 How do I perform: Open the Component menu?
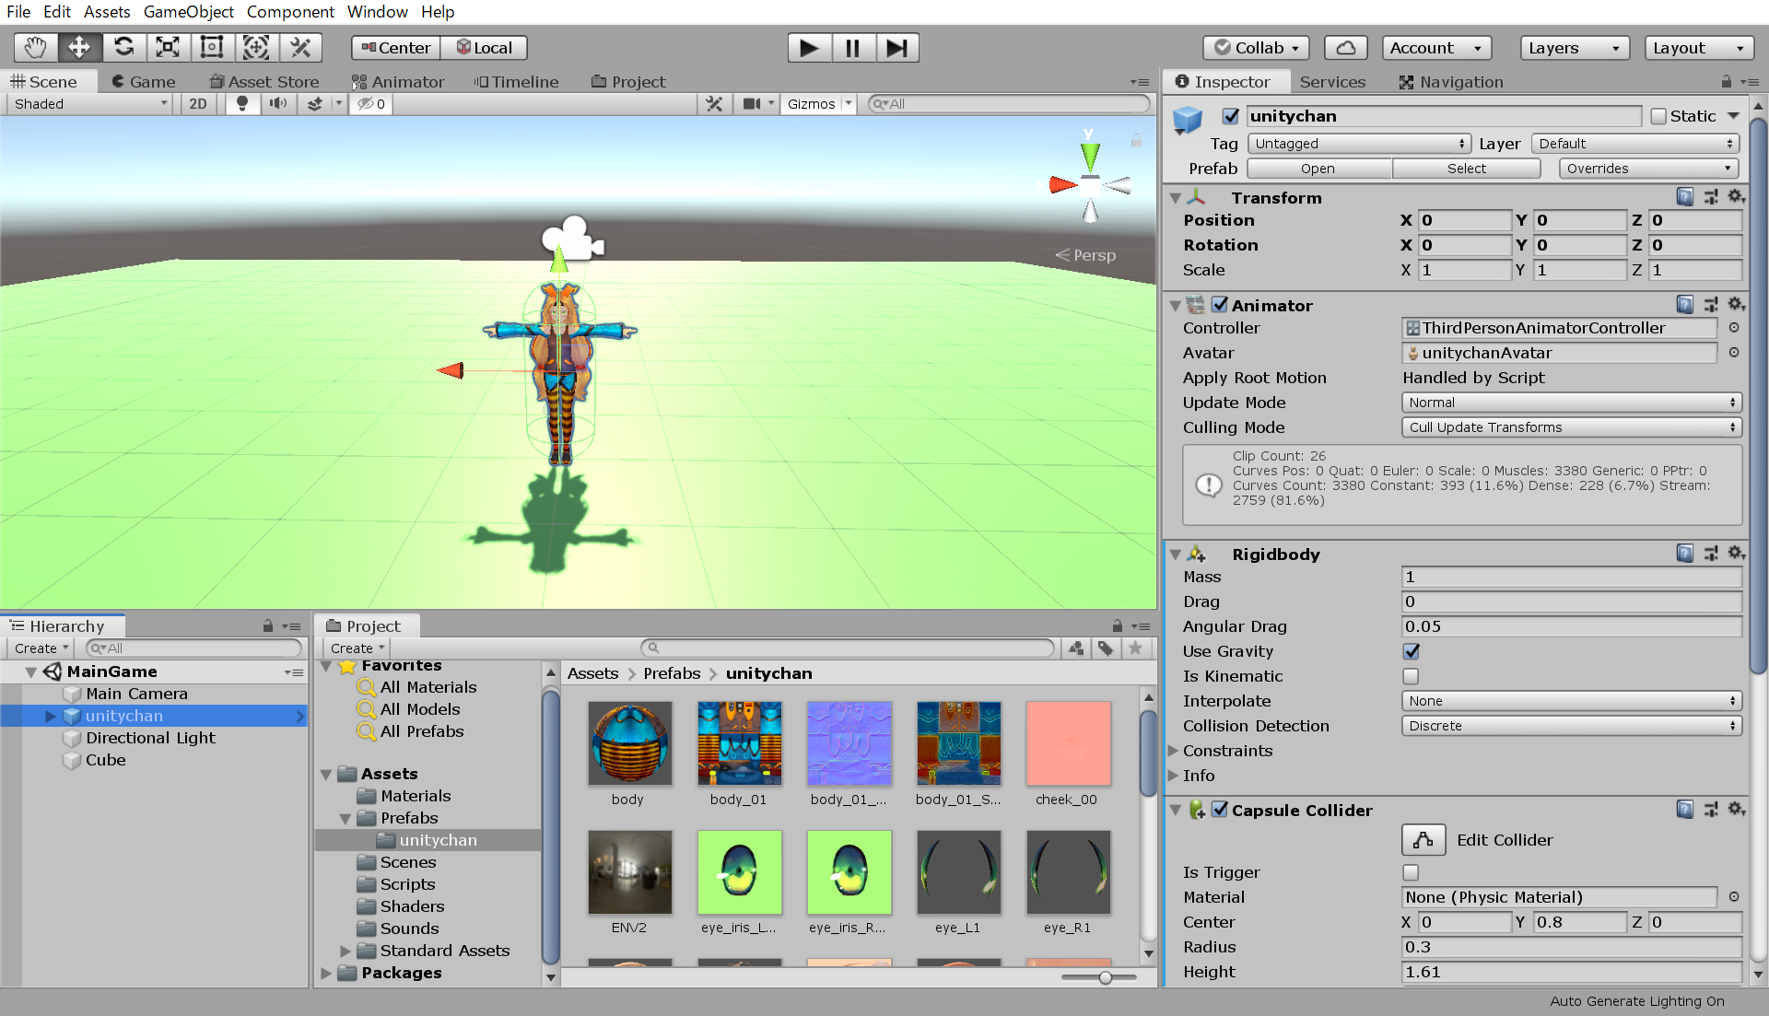coord(290,12)
